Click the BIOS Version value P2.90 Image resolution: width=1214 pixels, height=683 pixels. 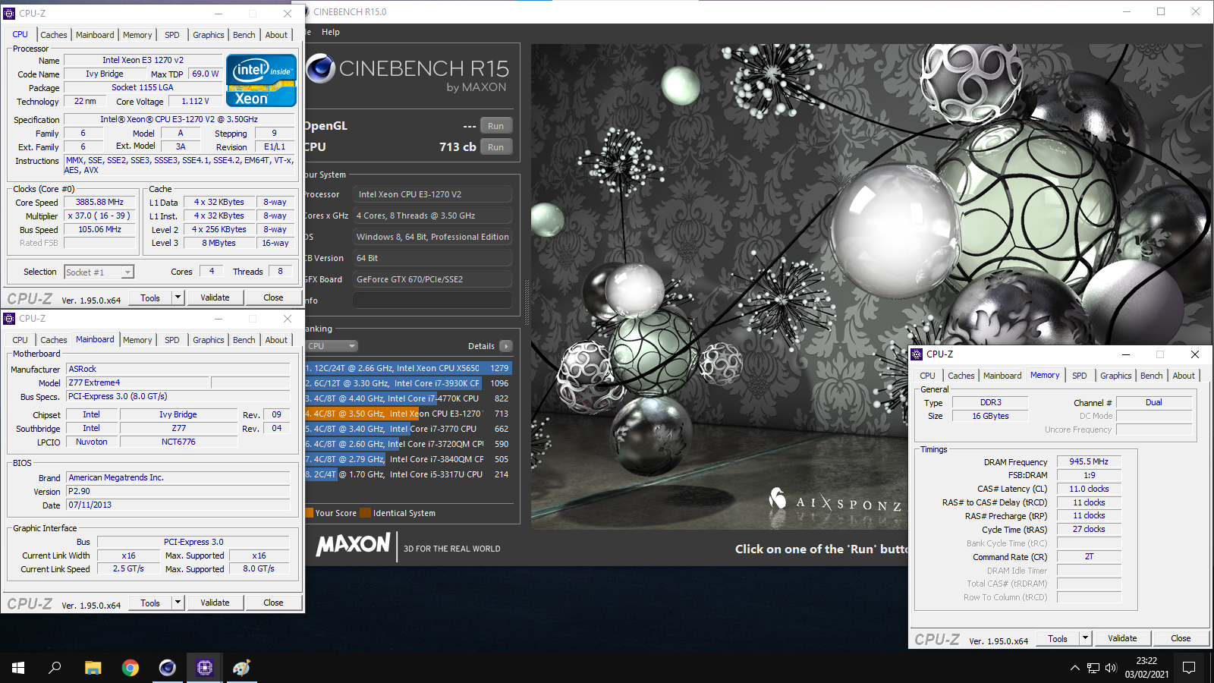tap(178, 491)
